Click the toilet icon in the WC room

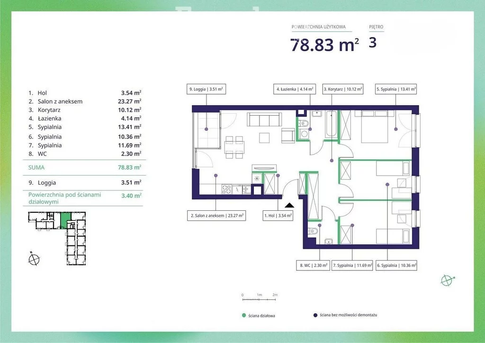(x=312, y=232)
